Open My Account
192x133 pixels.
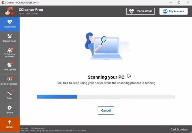tap(173, 11)
